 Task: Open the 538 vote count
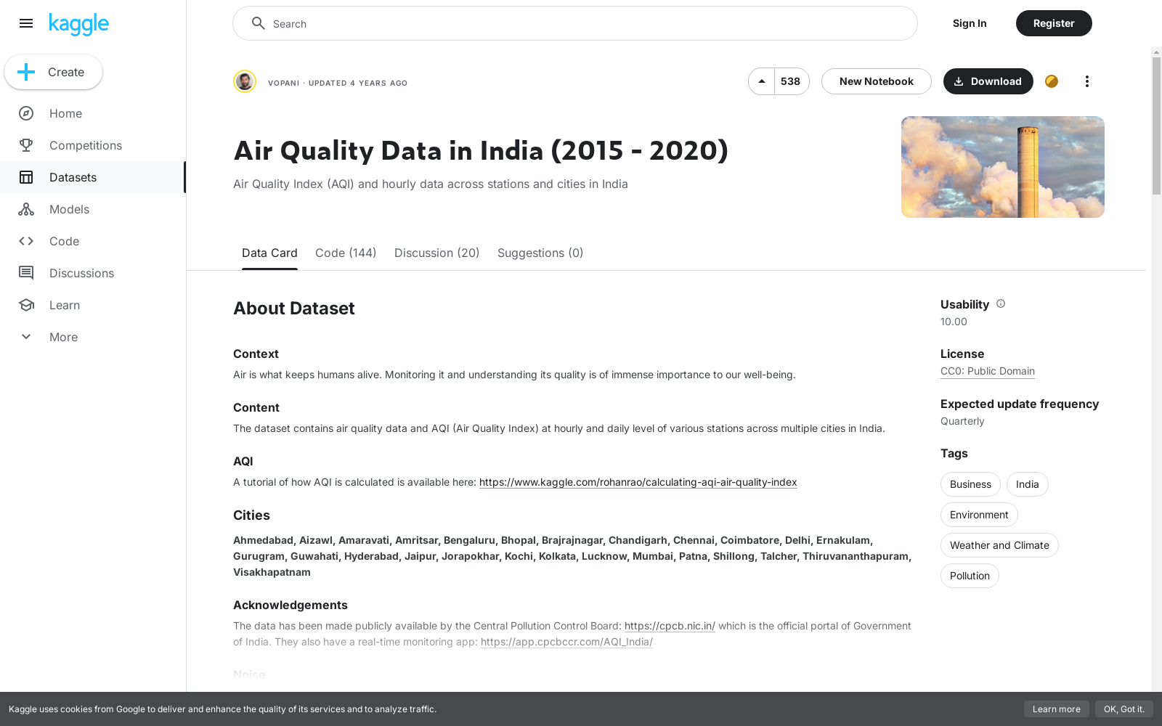[791, 81]
